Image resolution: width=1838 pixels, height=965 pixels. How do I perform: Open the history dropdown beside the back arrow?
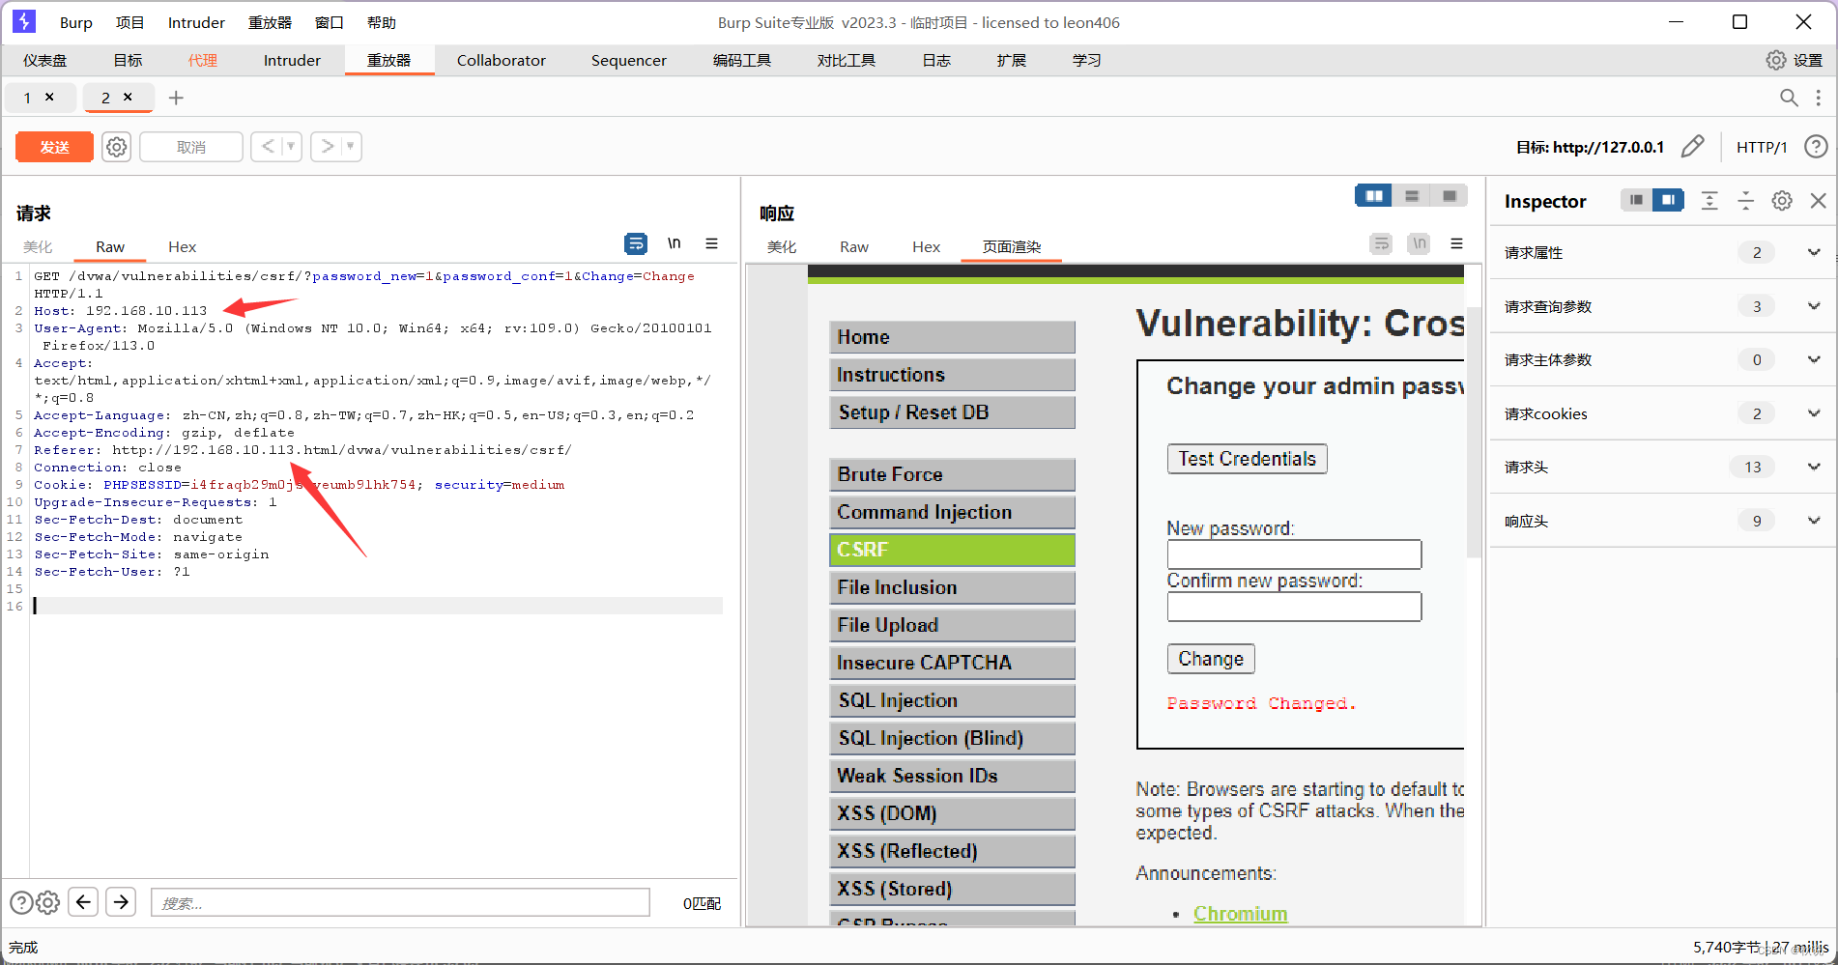click(291, 147)
